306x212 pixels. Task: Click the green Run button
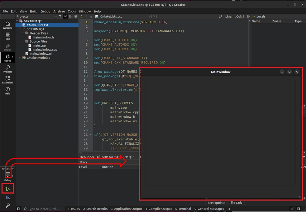pyautogui.click(x=8, y=189)
